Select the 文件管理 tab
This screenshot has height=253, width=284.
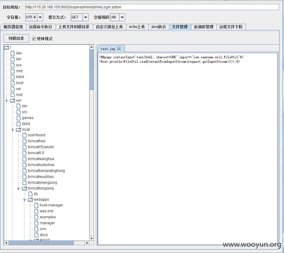pos(180,27)
